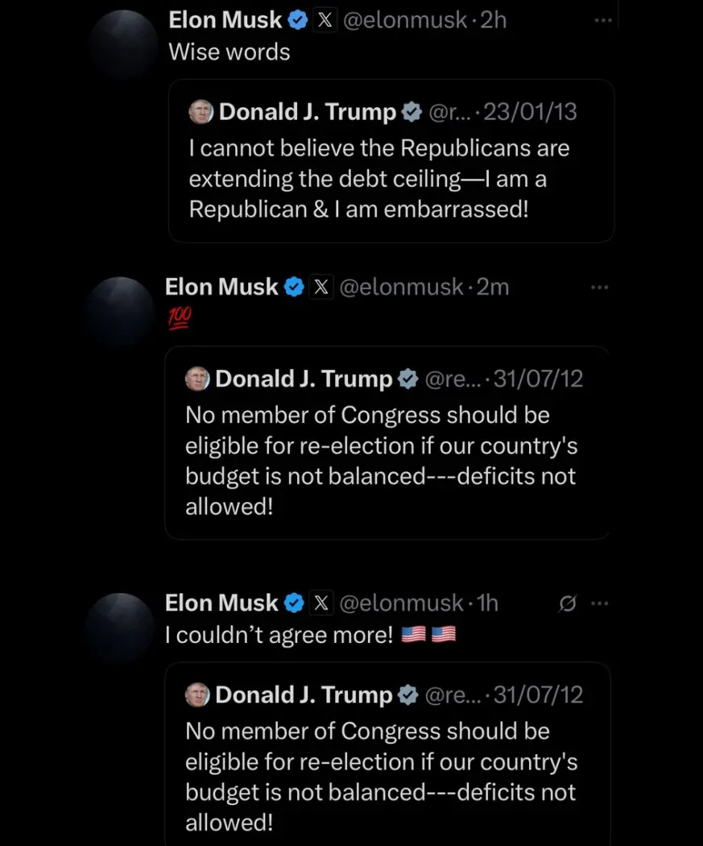Open the quoted tweet text under 'I couldn't agree more!'
Viewport: 703px width, 846px height.
point(380,777)
